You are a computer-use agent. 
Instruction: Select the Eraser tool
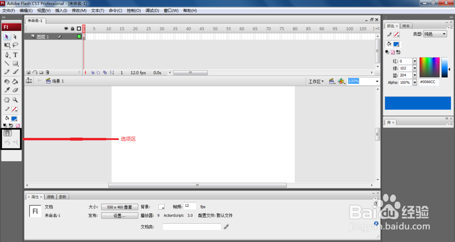pos(15,90)
